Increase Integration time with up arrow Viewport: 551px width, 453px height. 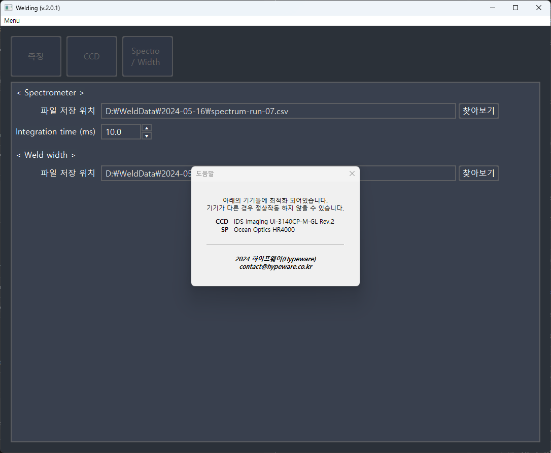click(147, 128)
